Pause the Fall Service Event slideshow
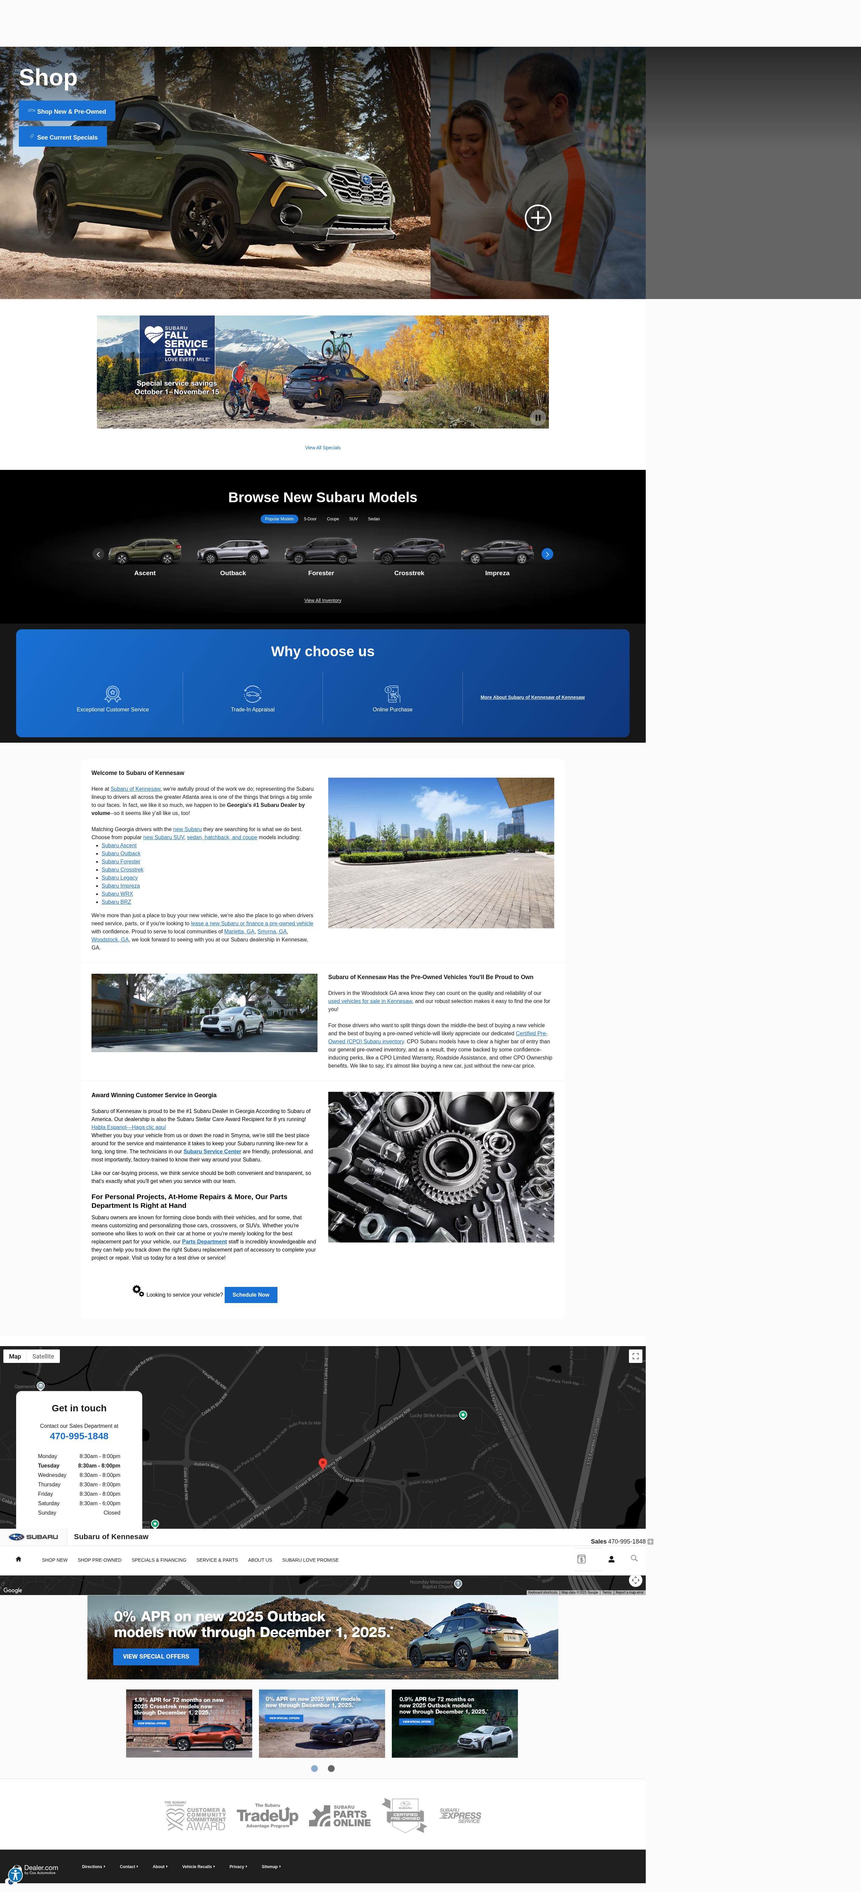 [x=538, y=417]
